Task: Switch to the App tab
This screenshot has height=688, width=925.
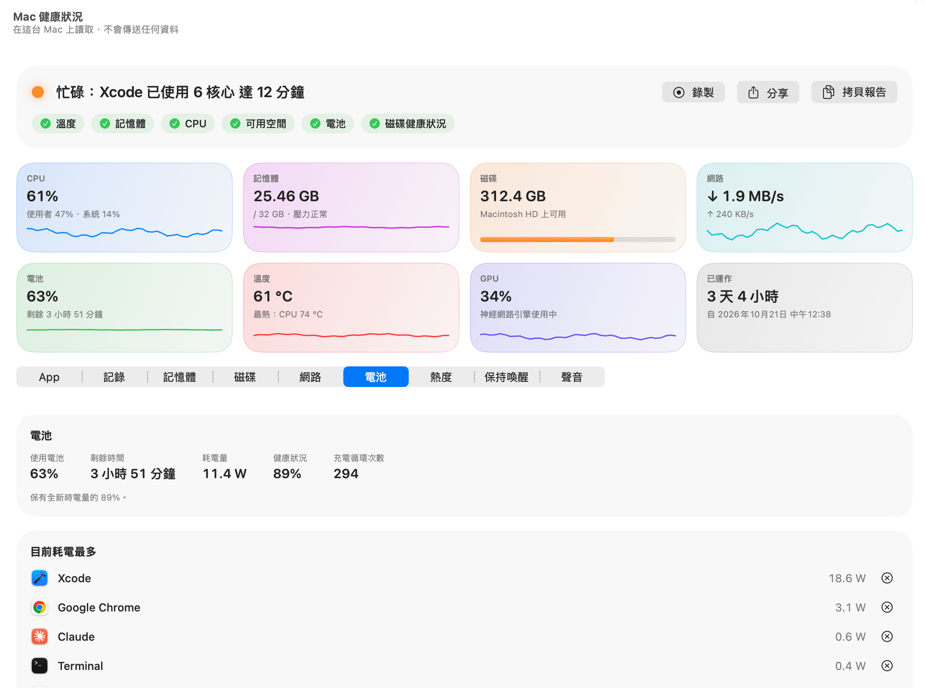Action: pyautogui.click(x=49, y=377)
